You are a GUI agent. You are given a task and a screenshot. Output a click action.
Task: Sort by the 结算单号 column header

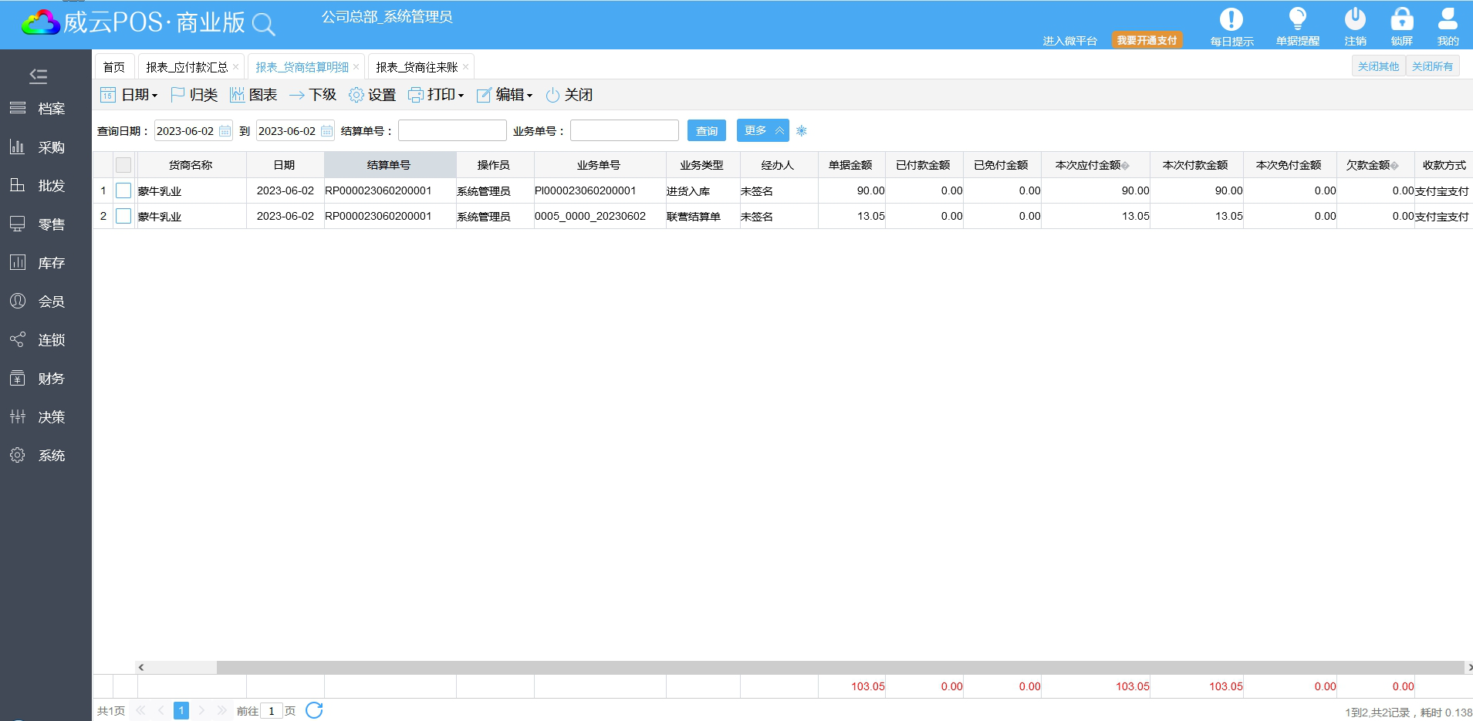pyautogui.click(x=390, y=165)
